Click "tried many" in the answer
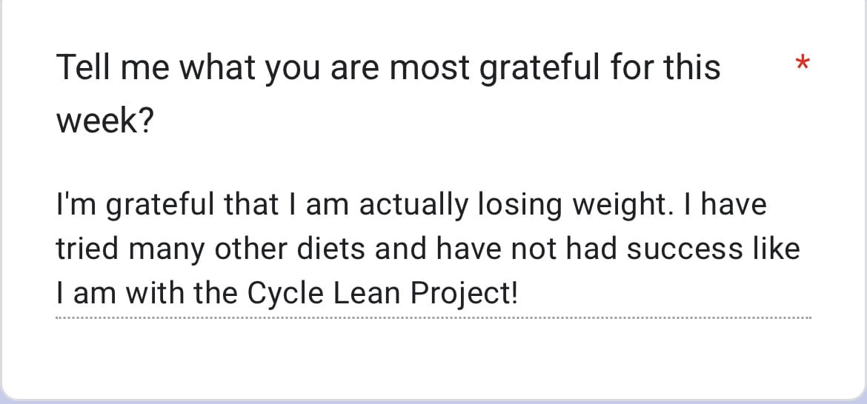Image resolution: width=867 pixels, height=404 pixels. [x=130, y=249]
